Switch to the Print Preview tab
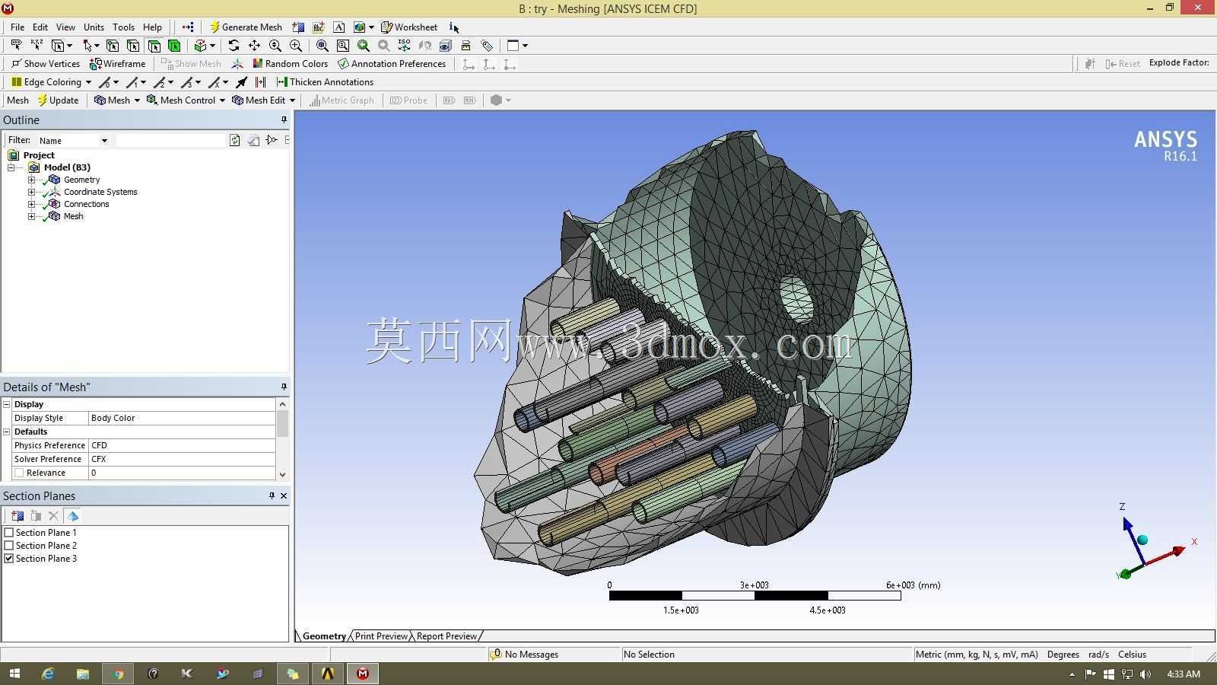1217x685 pixels. 381,636
